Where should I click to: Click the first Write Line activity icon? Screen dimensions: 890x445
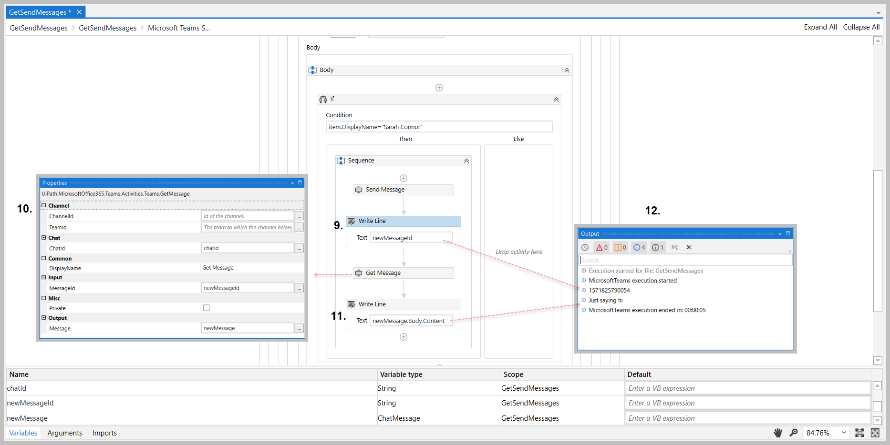tap(352, 221)
